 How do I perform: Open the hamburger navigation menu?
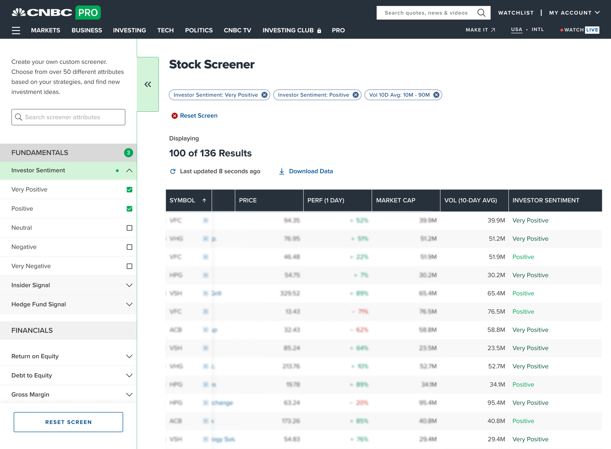(x=16, y=30)
